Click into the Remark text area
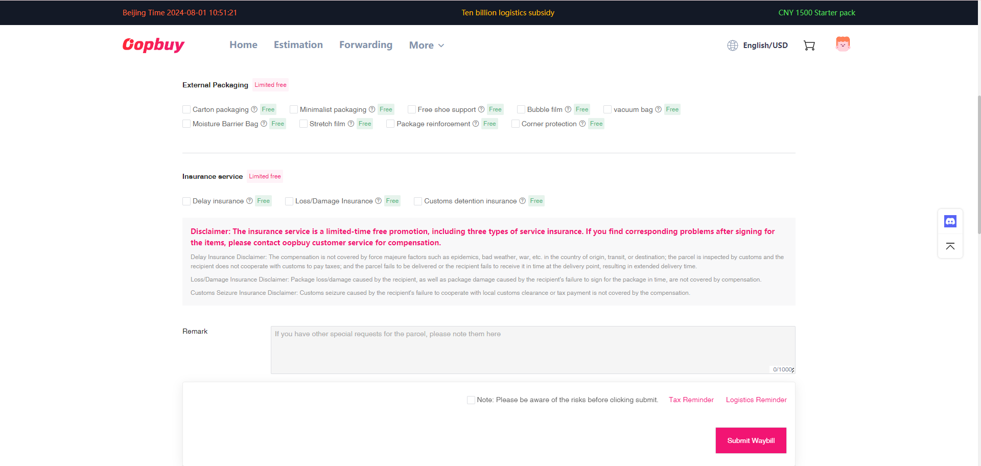 [x=533, y=350]
